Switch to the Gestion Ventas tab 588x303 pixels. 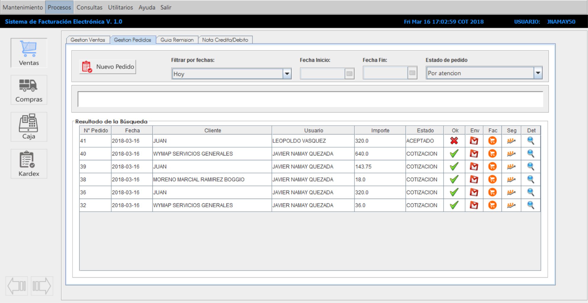(88, 40)
